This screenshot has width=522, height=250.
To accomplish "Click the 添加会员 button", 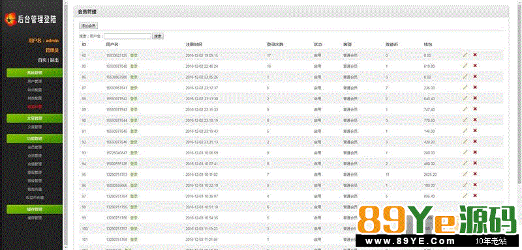I will point(88,26).
